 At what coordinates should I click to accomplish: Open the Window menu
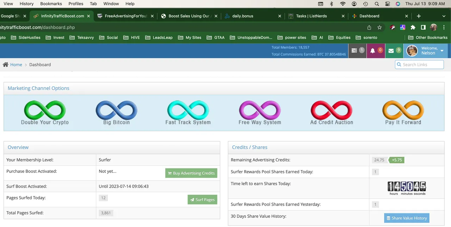coord(111,4)
